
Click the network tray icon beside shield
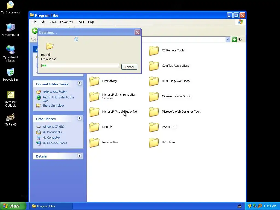(x=255, y=206)
